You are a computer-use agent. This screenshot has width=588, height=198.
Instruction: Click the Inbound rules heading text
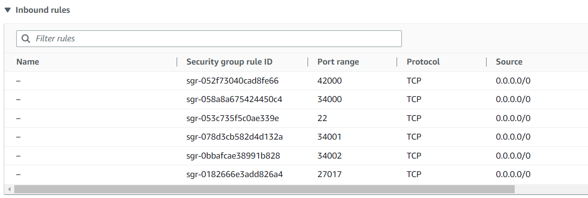coord(43,10)
